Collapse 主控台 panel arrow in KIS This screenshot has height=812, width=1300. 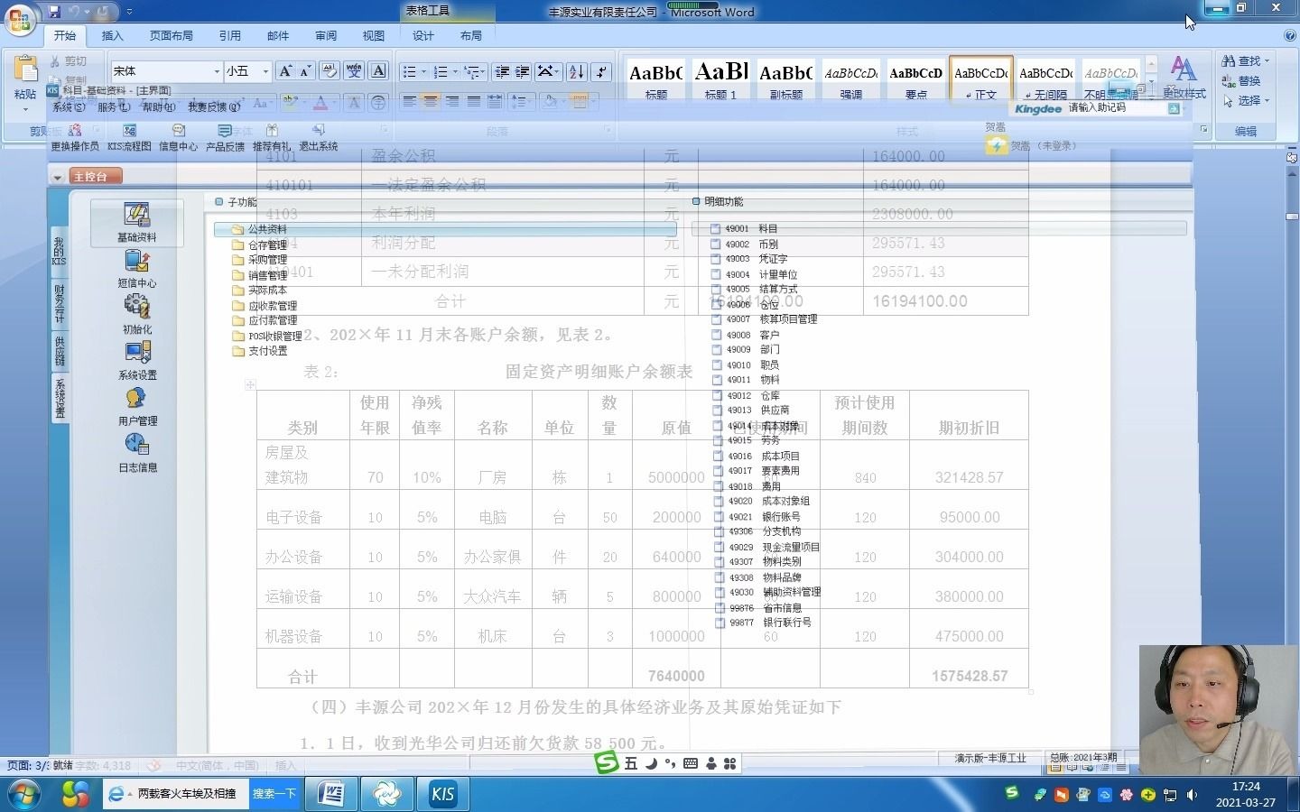pyautogui.click(x=58, y=177)
